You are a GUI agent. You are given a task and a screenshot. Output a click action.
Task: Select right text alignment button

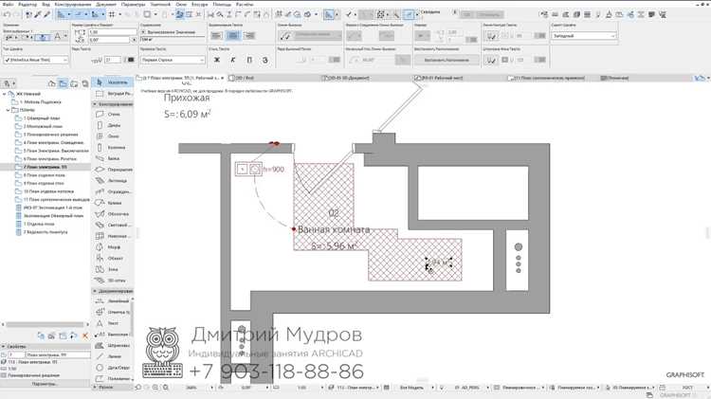pyautogui.click(x=249, y=35)
